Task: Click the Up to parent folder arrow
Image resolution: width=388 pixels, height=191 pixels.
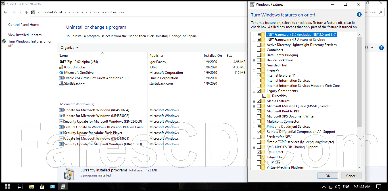Action: (26, 12)
